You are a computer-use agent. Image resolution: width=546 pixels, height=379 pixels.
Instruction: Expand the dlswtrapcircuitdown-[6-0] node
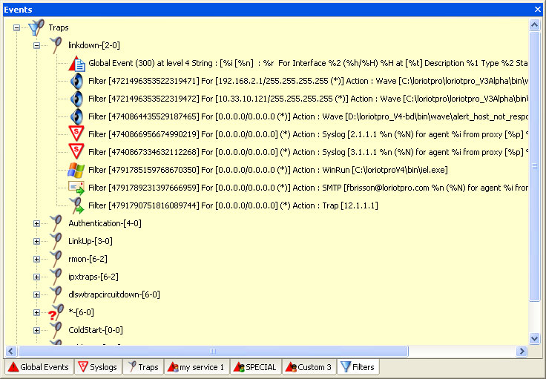36,294
